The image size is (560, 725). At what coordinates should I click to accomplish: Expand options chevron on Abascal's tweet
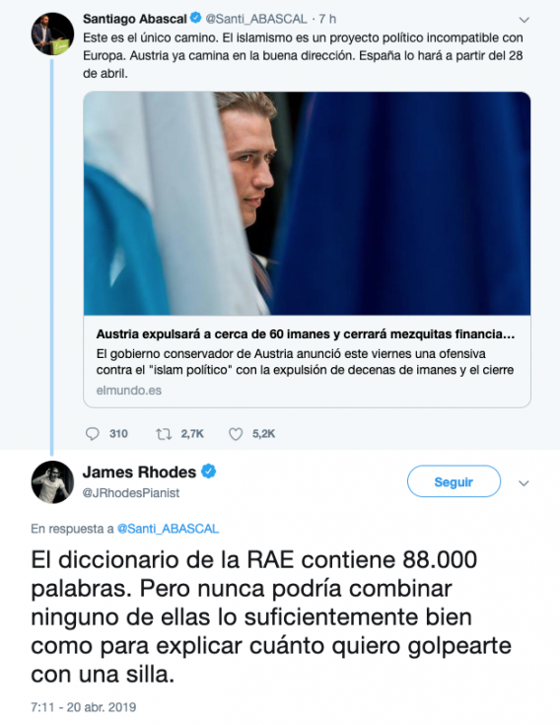coord(524,20)
